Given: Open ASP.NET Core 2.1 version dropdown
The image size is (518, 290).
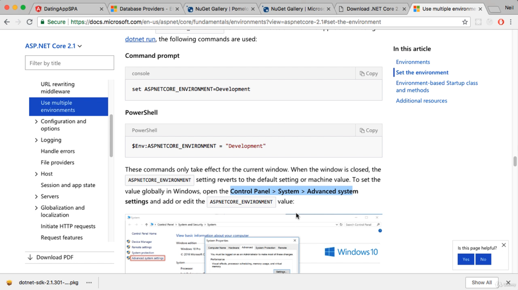Looking at the screenshot, I should 53,46.
